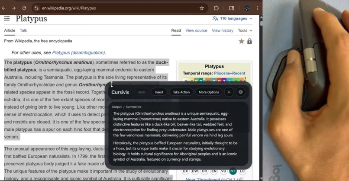This screenshot has height=181, width=349.
Task: Click the VU conservation status badge
Action: click(223, 171)
